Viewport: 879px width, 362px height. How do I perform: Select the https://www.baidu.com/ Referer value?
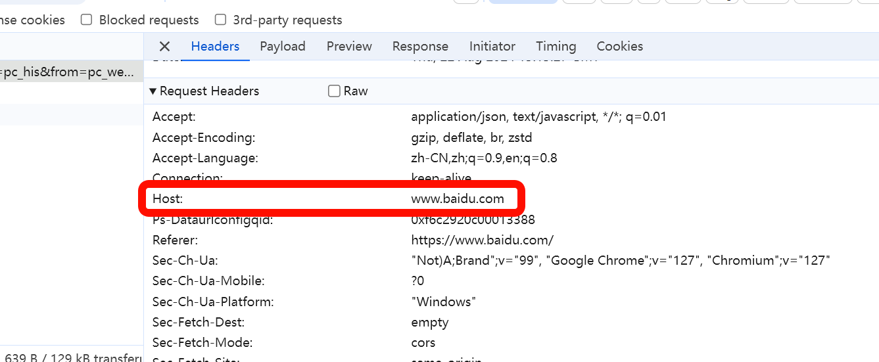(483, 240)
